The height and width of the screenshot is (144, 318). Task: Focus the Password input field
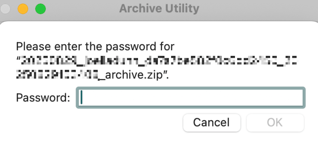point(191,98)
